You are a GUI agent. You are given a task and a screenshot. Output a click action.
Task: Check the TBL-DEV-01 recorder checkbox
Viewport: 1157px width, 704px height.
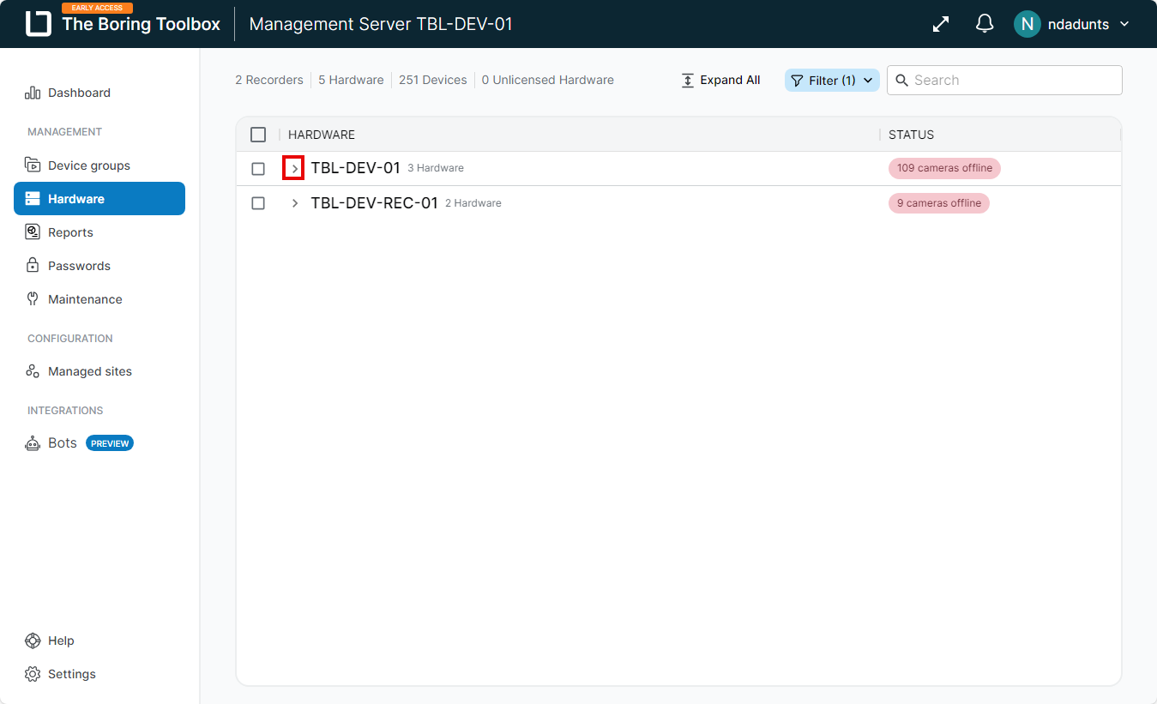tap(258, 169)
